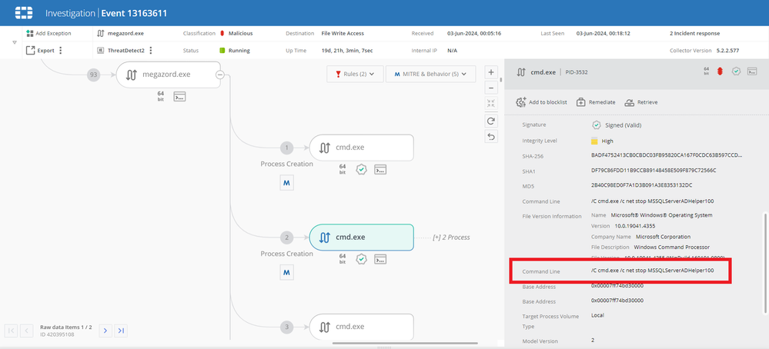The height and width of the screenshot is (349, 769).
Task: Open the ThreatDetect2 three-dot menu
Action: pos(151,51)
